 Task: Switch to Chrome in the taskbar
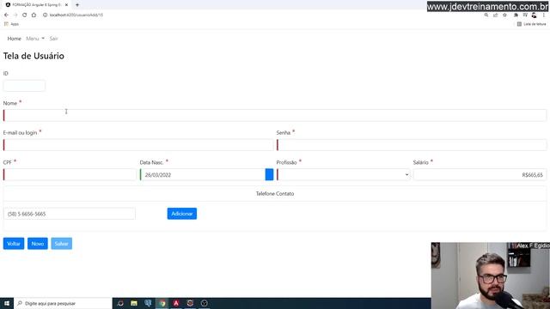(162, 303)
